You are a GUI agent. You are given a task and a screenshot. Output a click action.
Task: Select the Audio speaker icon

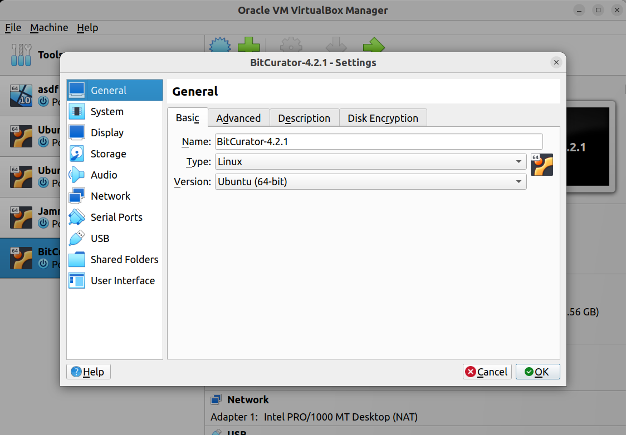click(x=77, y=175)
